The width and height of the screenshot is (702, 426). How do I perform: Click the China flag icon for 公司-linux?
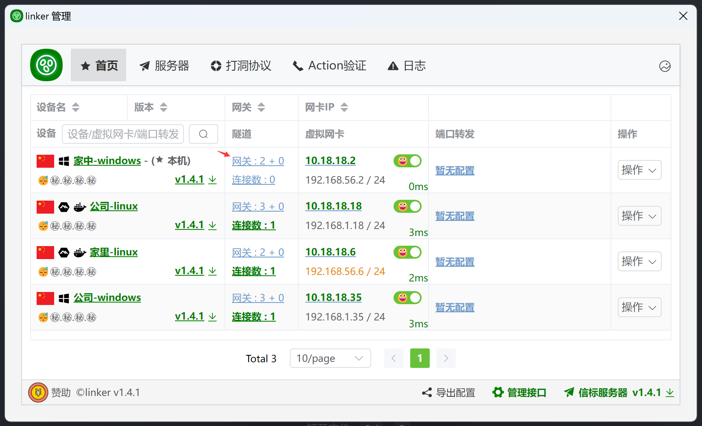pyautogui.click(x=45, y=207)
